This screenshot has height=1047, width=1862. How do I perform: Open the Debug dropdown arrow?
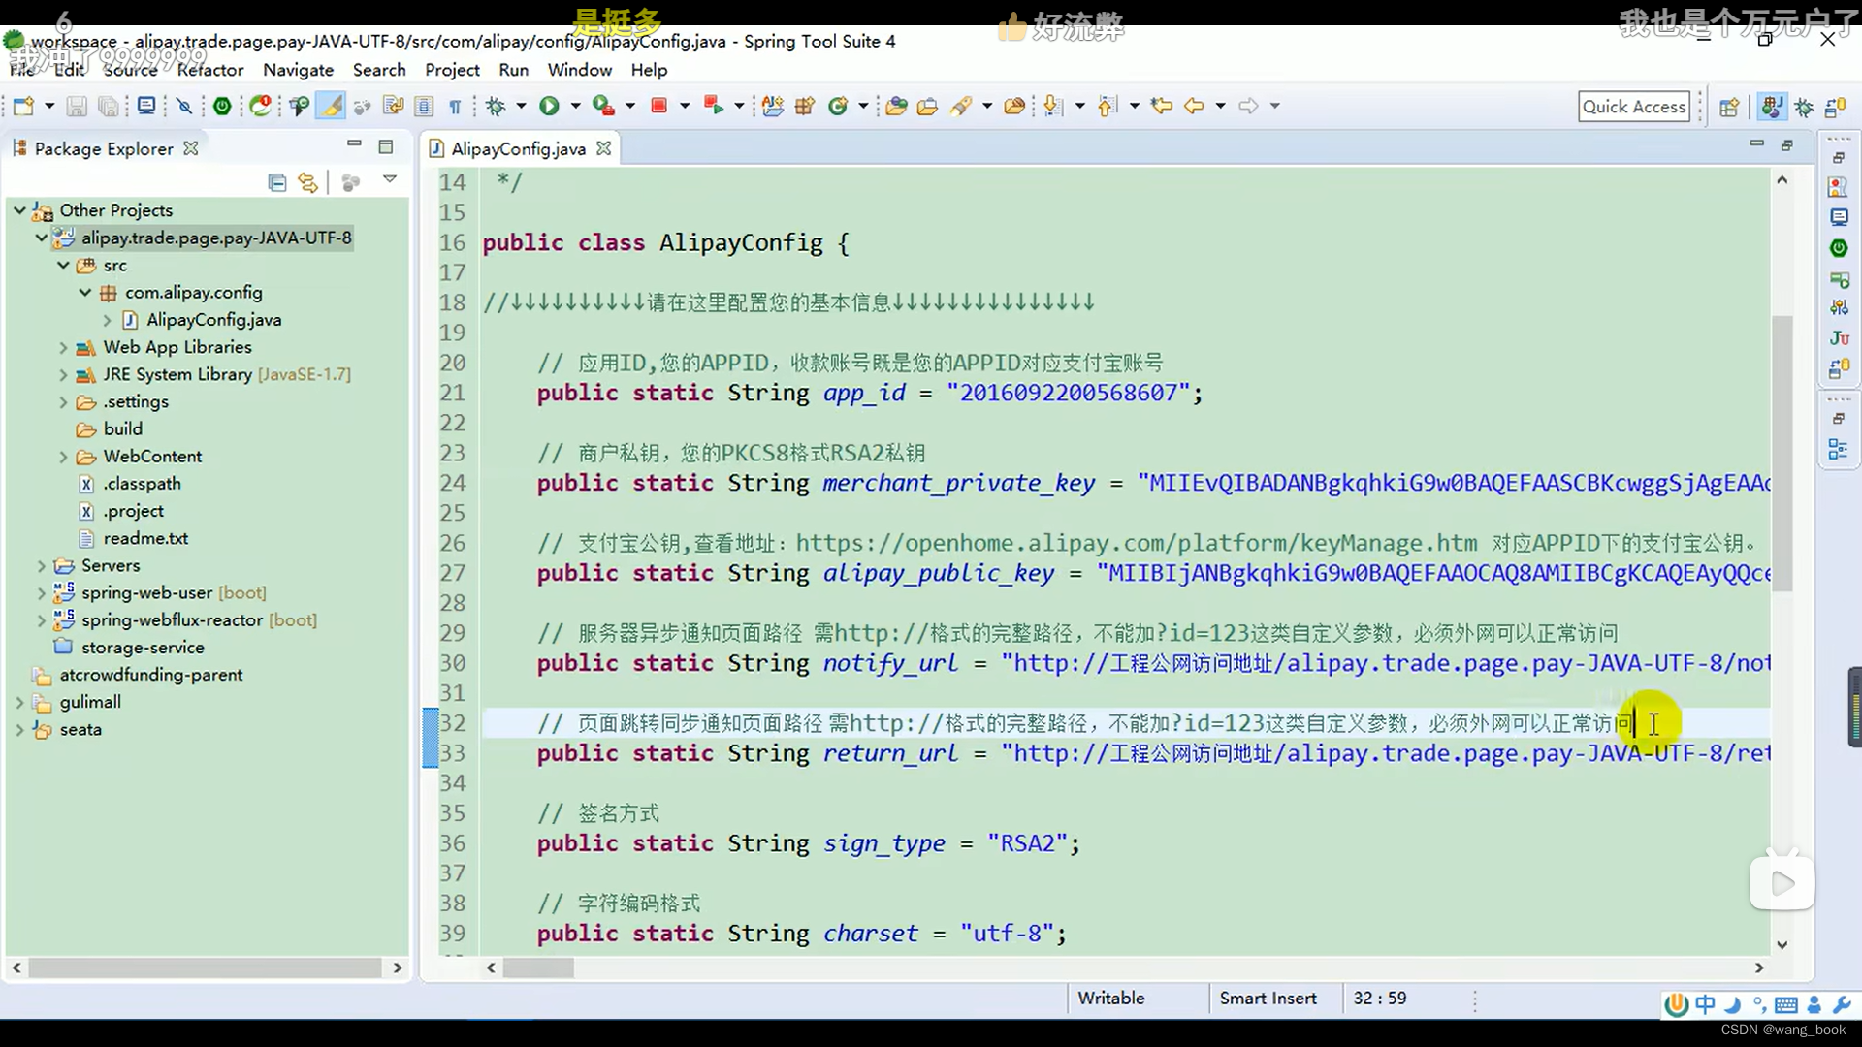click(521, 106)
